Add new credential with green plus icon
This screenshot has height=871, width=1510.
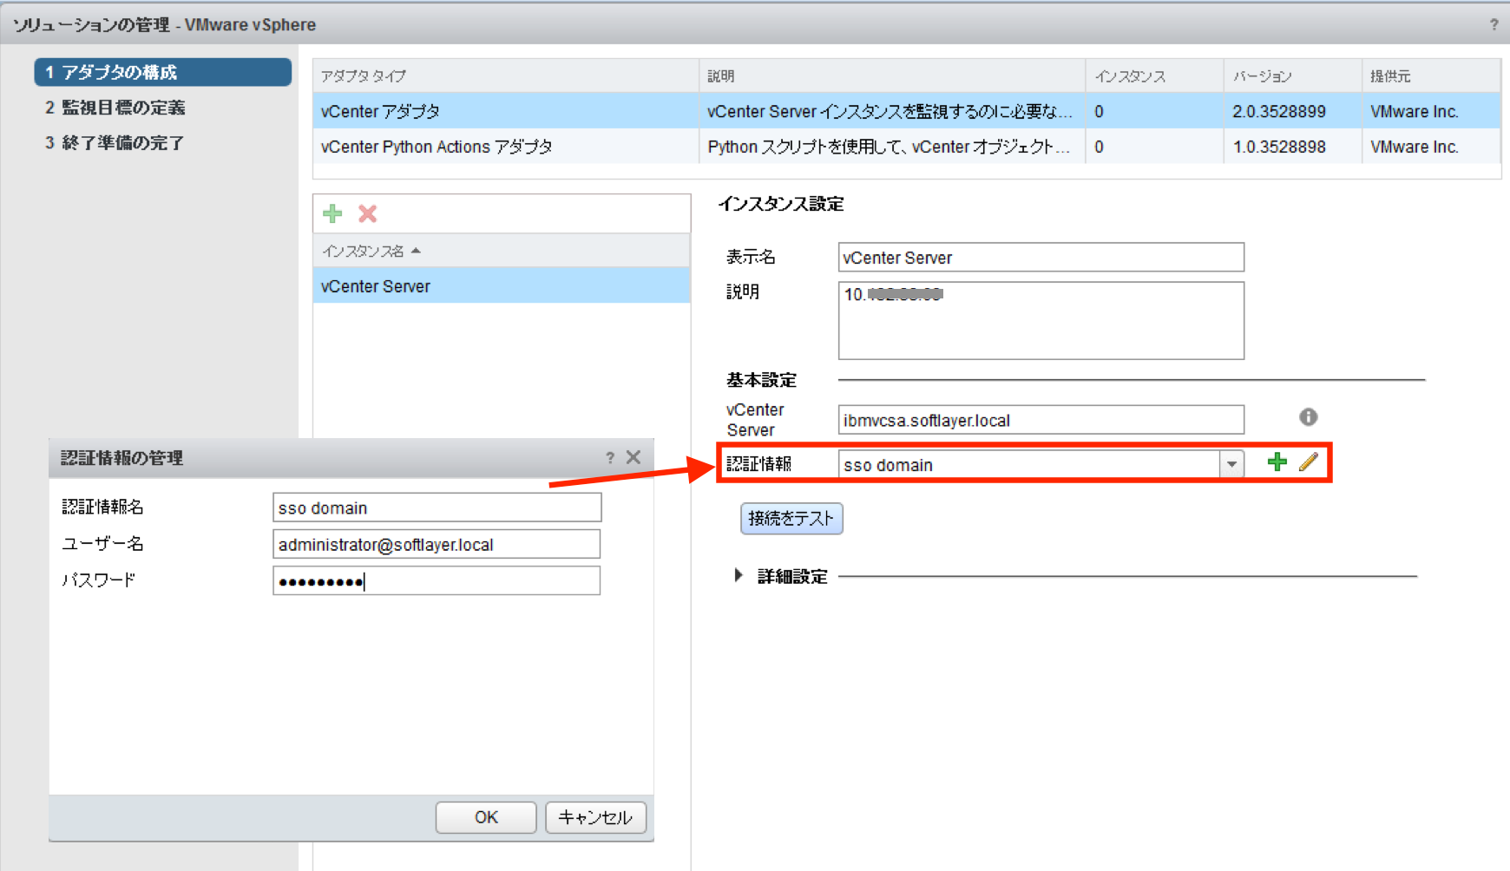(1277, 462)
